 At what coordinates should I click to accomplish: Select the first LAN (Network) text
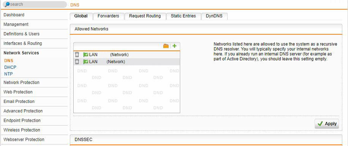[109, 55]
